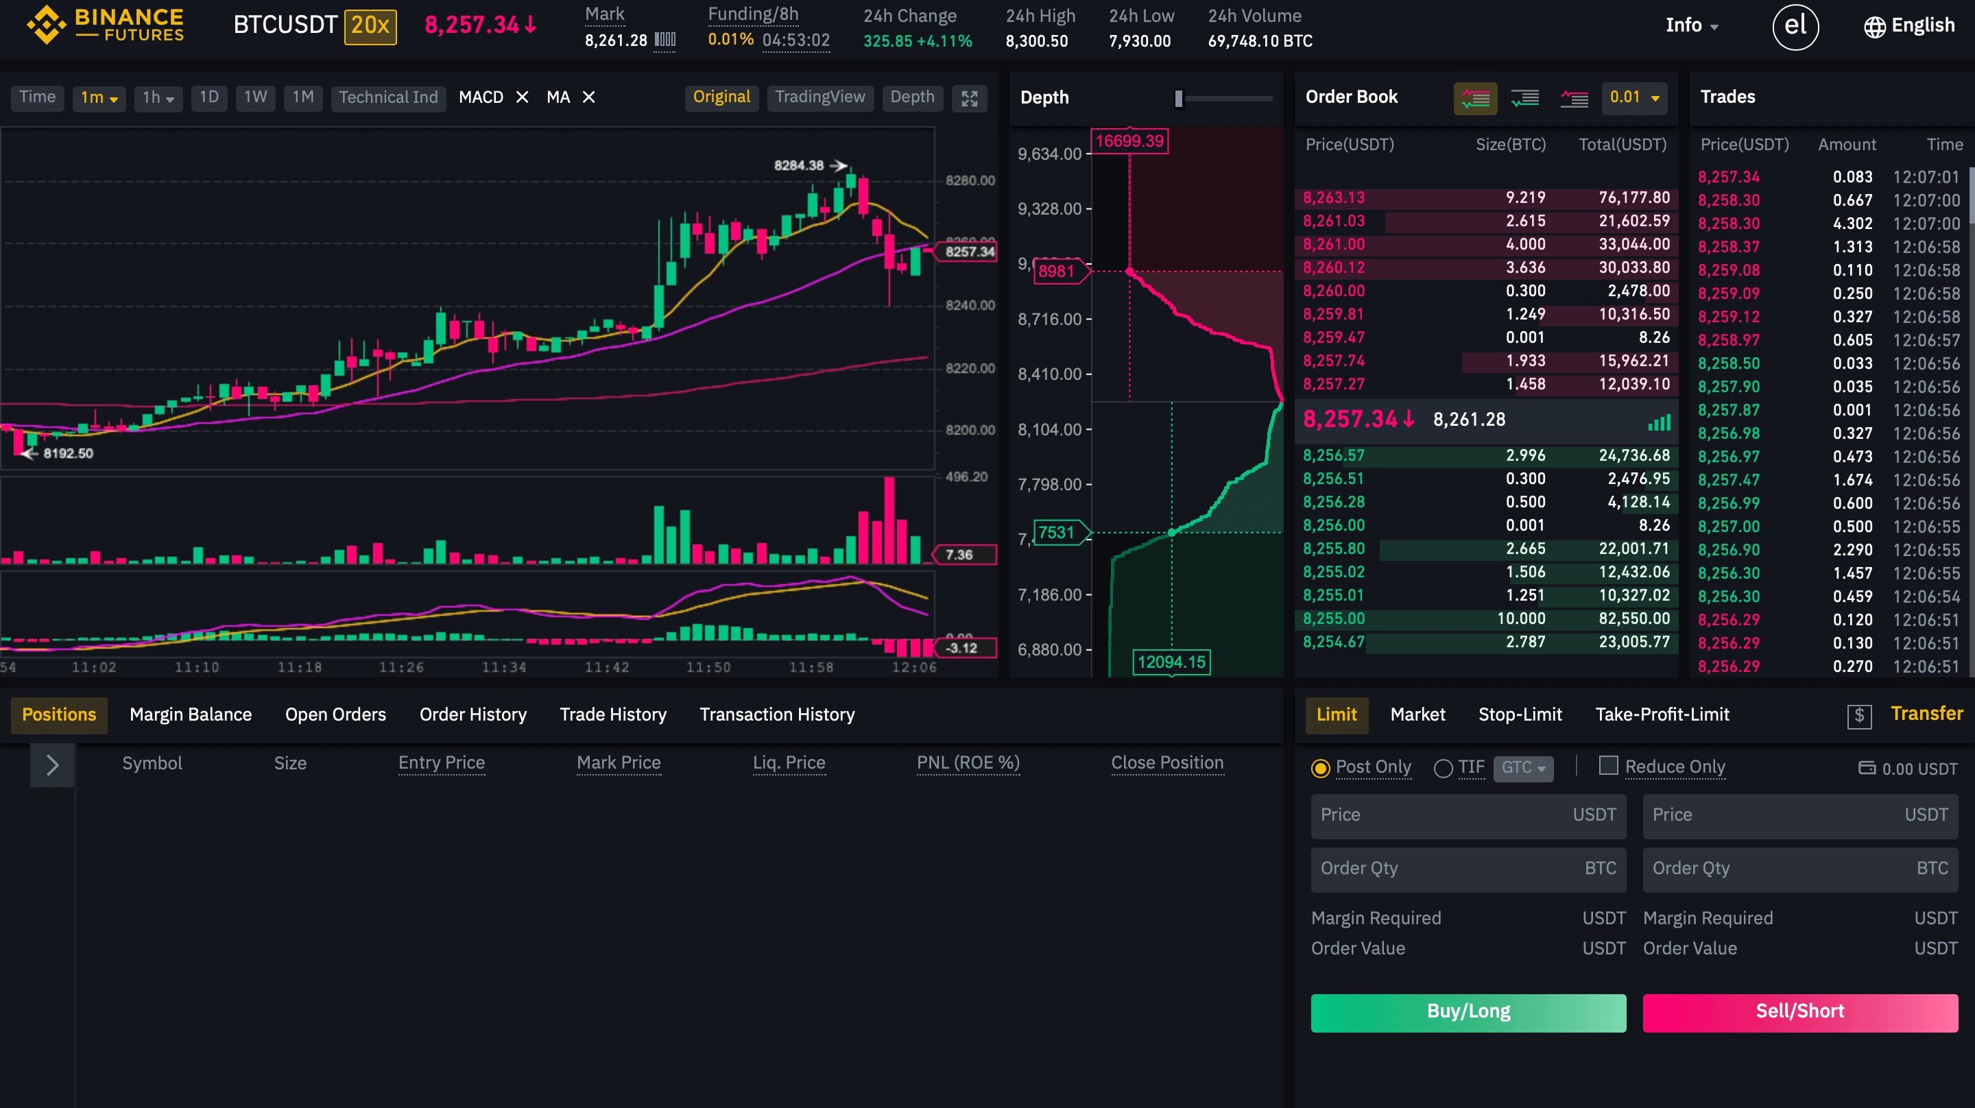Viewport: 1975px width, 1108px height.
Task: Select the Original chart view
Action: tap(721, 97)
